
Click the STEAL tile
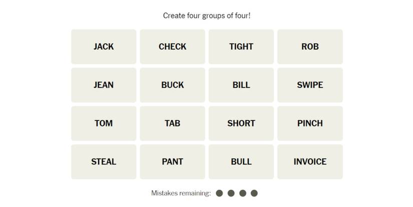coord(104,161)
